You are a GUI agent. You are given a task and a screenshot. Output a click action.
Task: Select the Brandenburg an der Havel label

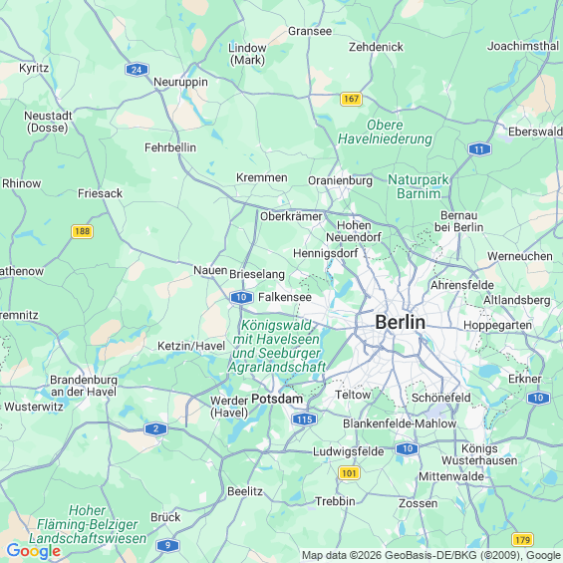[84, 386]
